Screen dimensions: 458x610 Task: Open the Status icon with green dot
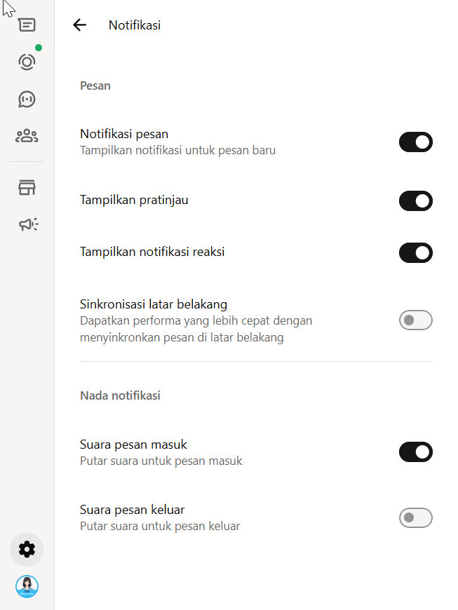click(x=27, y=62)
